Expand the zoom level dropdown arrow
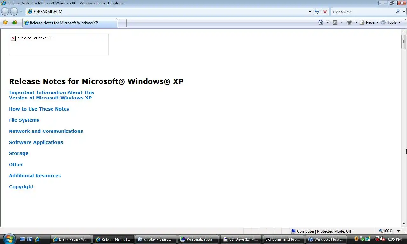 pyautogui.click(x=398, y=231)
